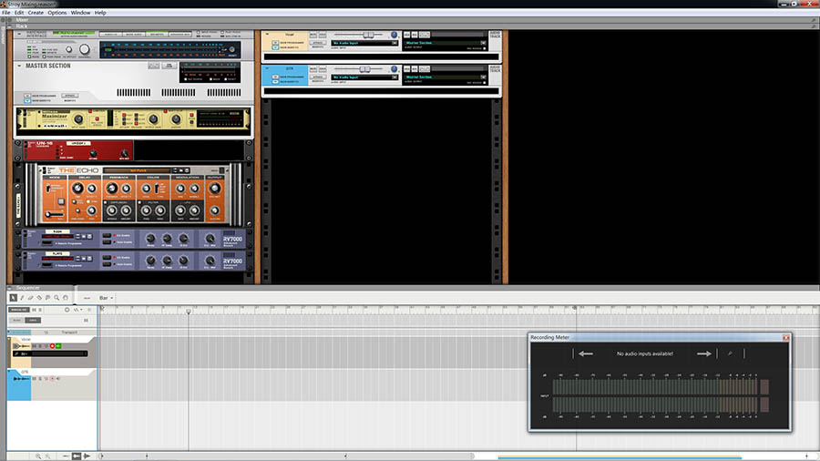
Task: Collapse the Mixer panel header
Action: pos(9,20)
